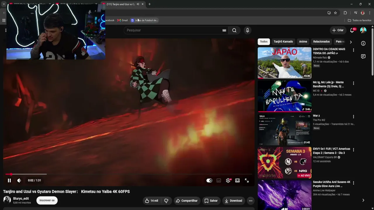Open the Chrome profile avatar

(x=363, y=13)
